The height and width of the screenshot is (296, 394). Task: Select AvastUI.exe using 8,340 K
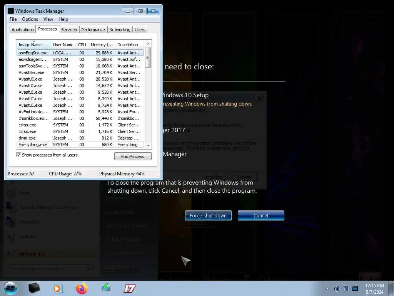tap(80, 99)
